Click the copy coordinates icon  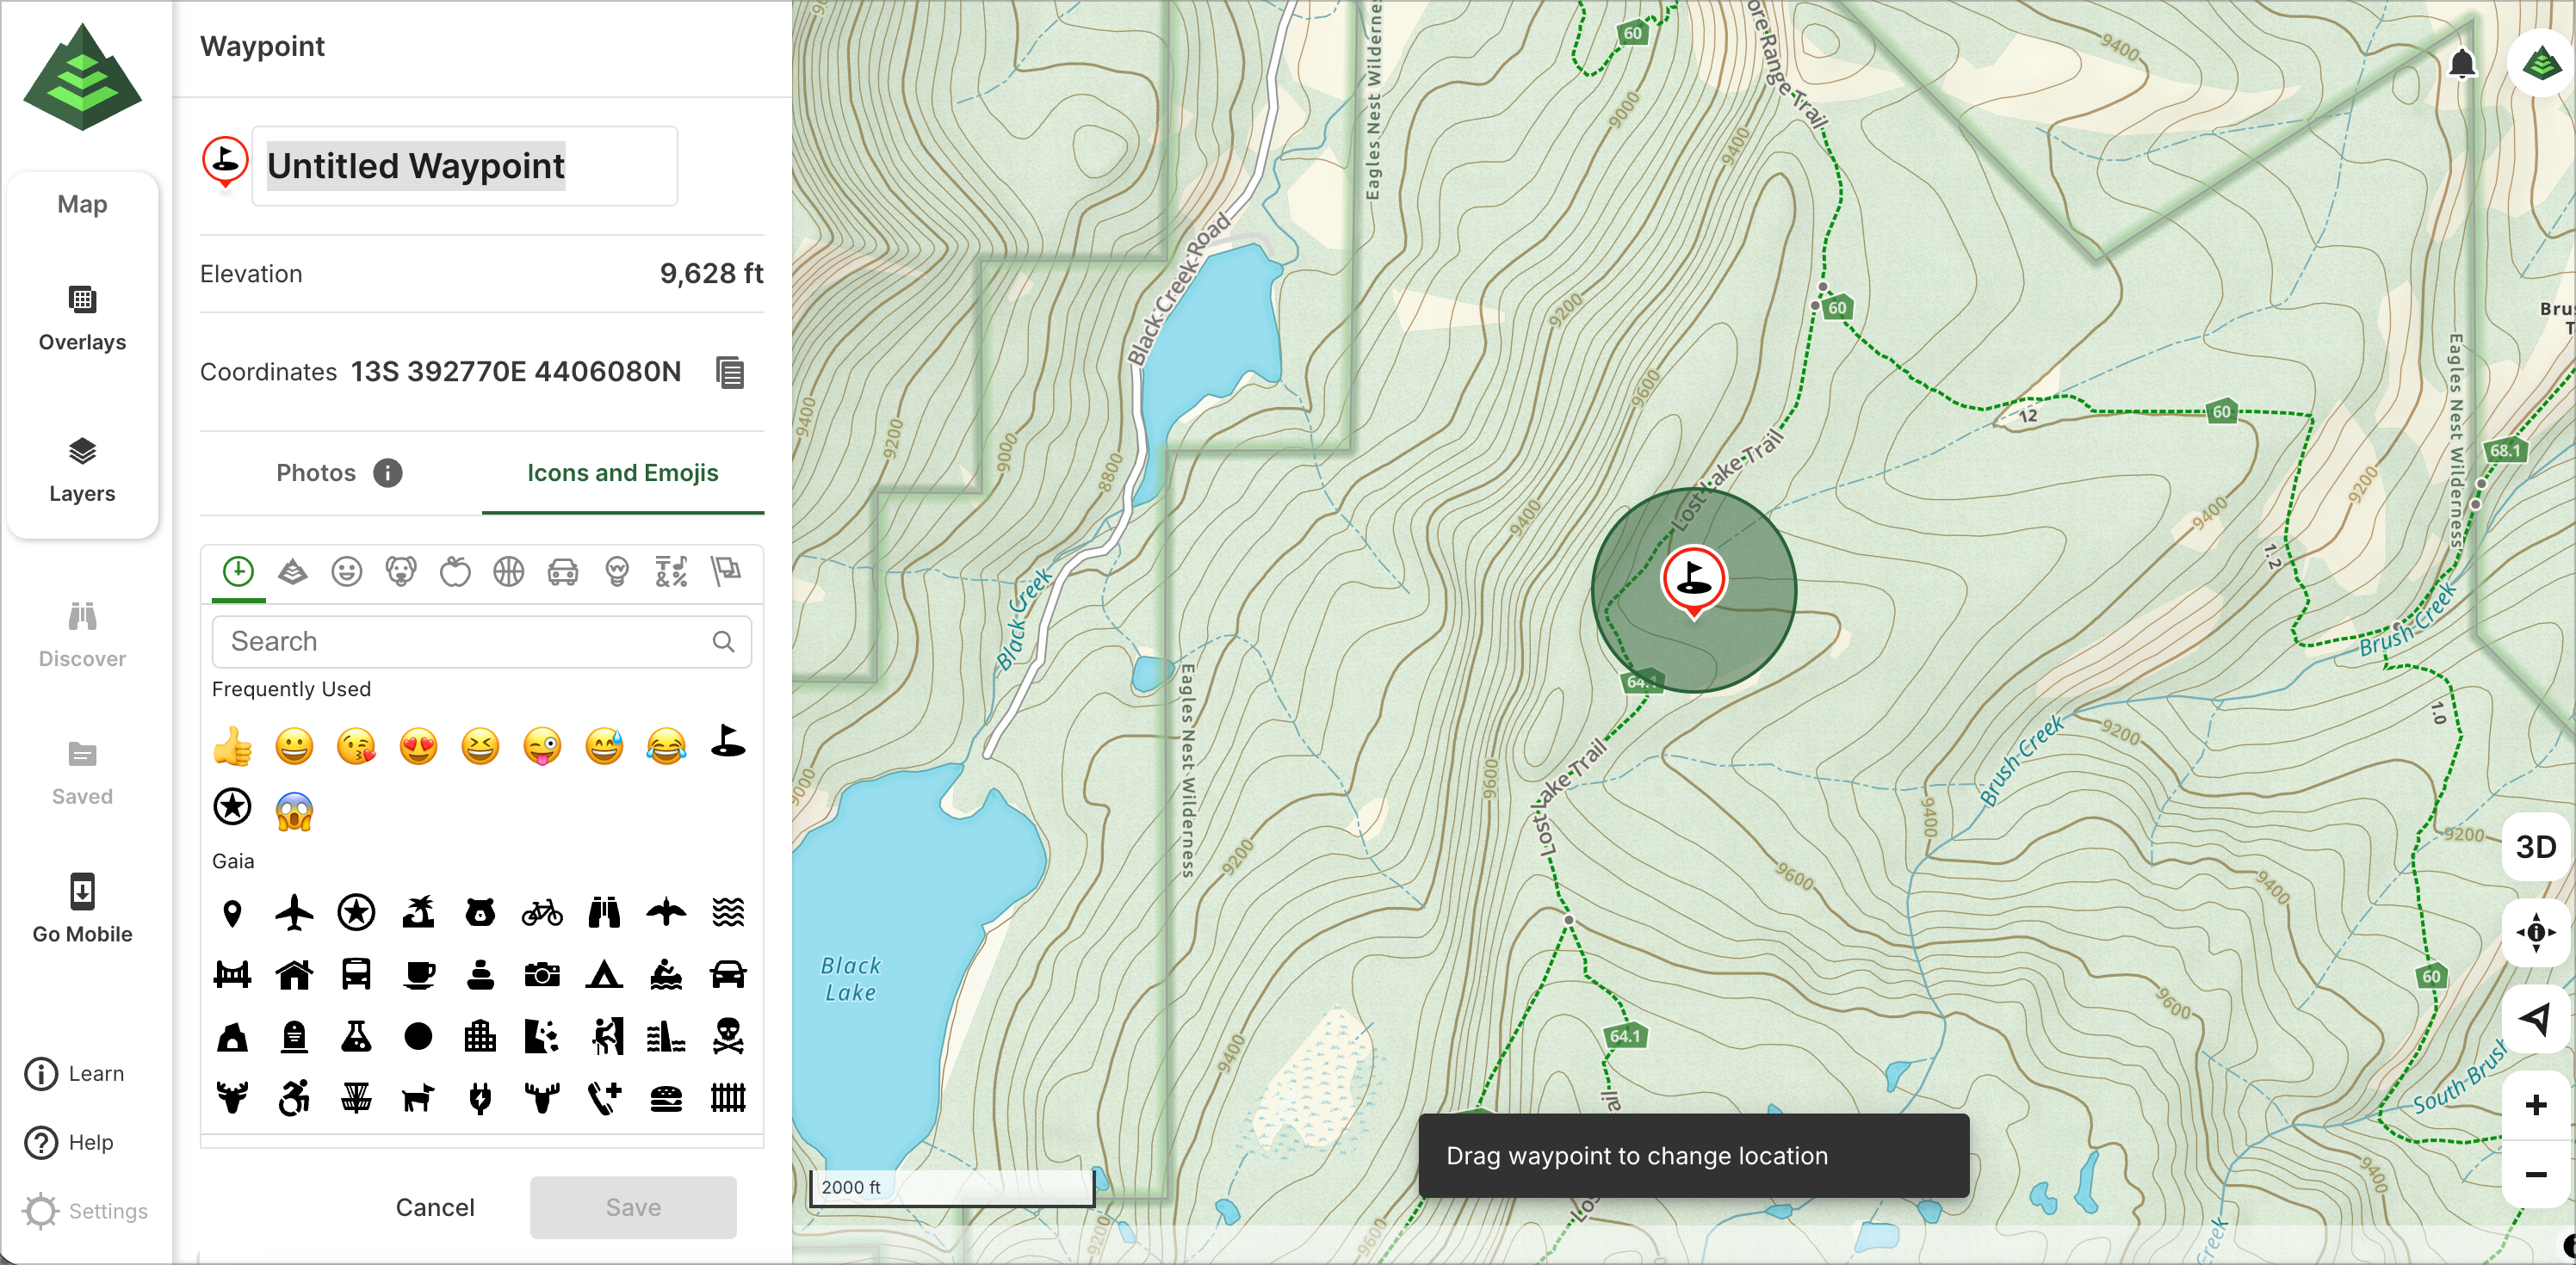click(730, 373)
